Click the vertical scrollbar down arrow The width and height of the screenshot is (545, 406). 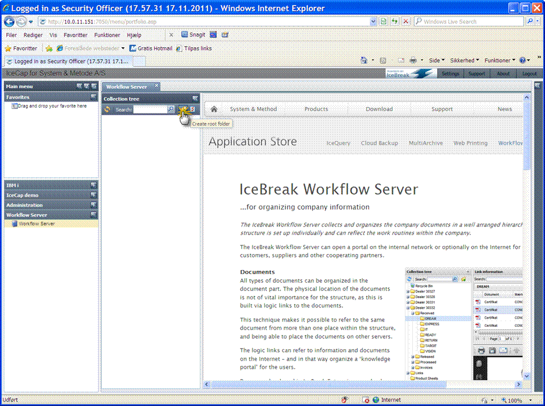coord(527,376)
